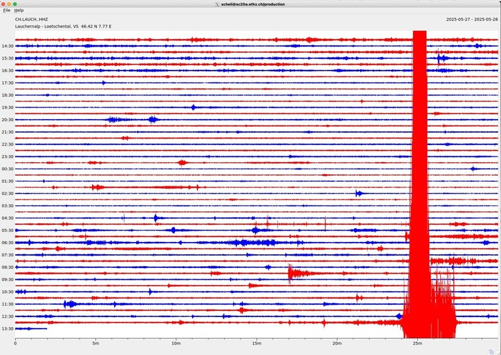The image size is (501, 355).
Task: Click the X11 icon in title bar
Action: click(218, 4)
